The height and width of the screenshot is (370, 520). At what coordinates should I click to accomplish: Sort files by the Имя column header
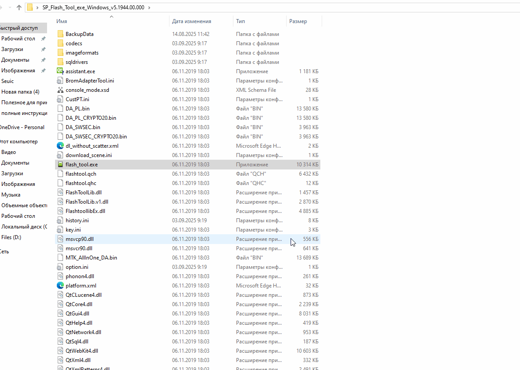coord(62,21)
